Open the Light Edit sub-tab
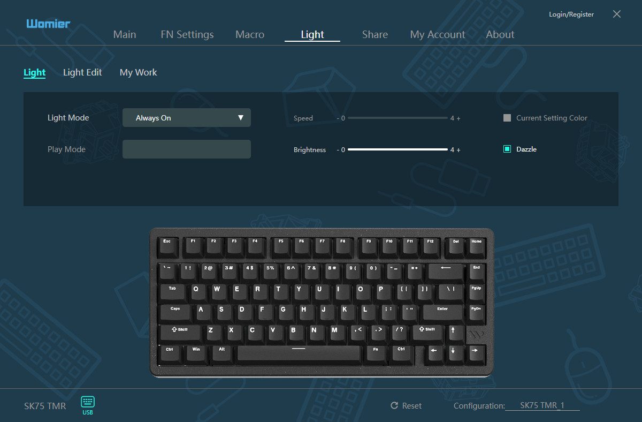 [82, 72]
